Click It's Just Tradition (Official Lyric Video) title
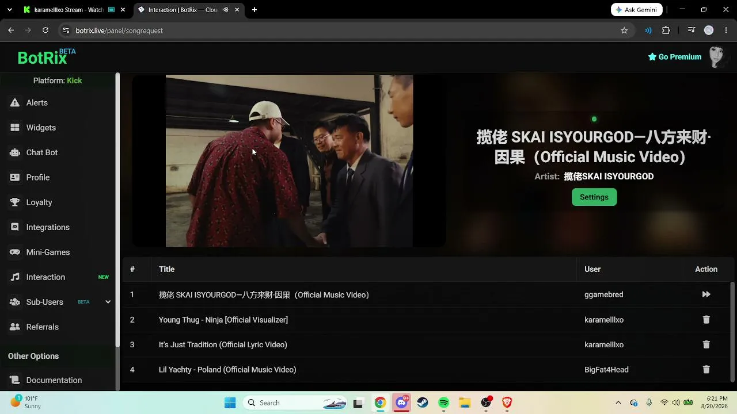 (x=223, y=344)
